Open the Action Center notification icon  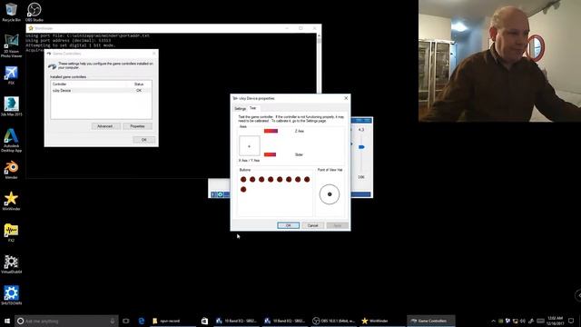pyautogui.click(x=571, y=321)
